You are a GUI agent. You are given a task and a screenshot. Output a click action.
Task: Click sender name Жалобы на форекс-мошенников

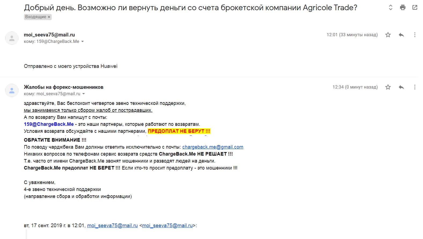pos(64,87)
